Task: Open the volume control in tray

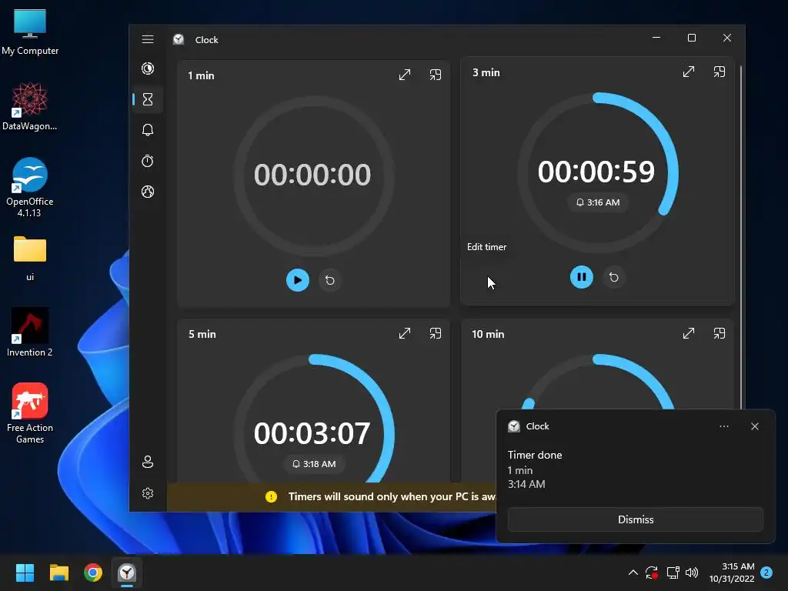Action: click(692, 573)
